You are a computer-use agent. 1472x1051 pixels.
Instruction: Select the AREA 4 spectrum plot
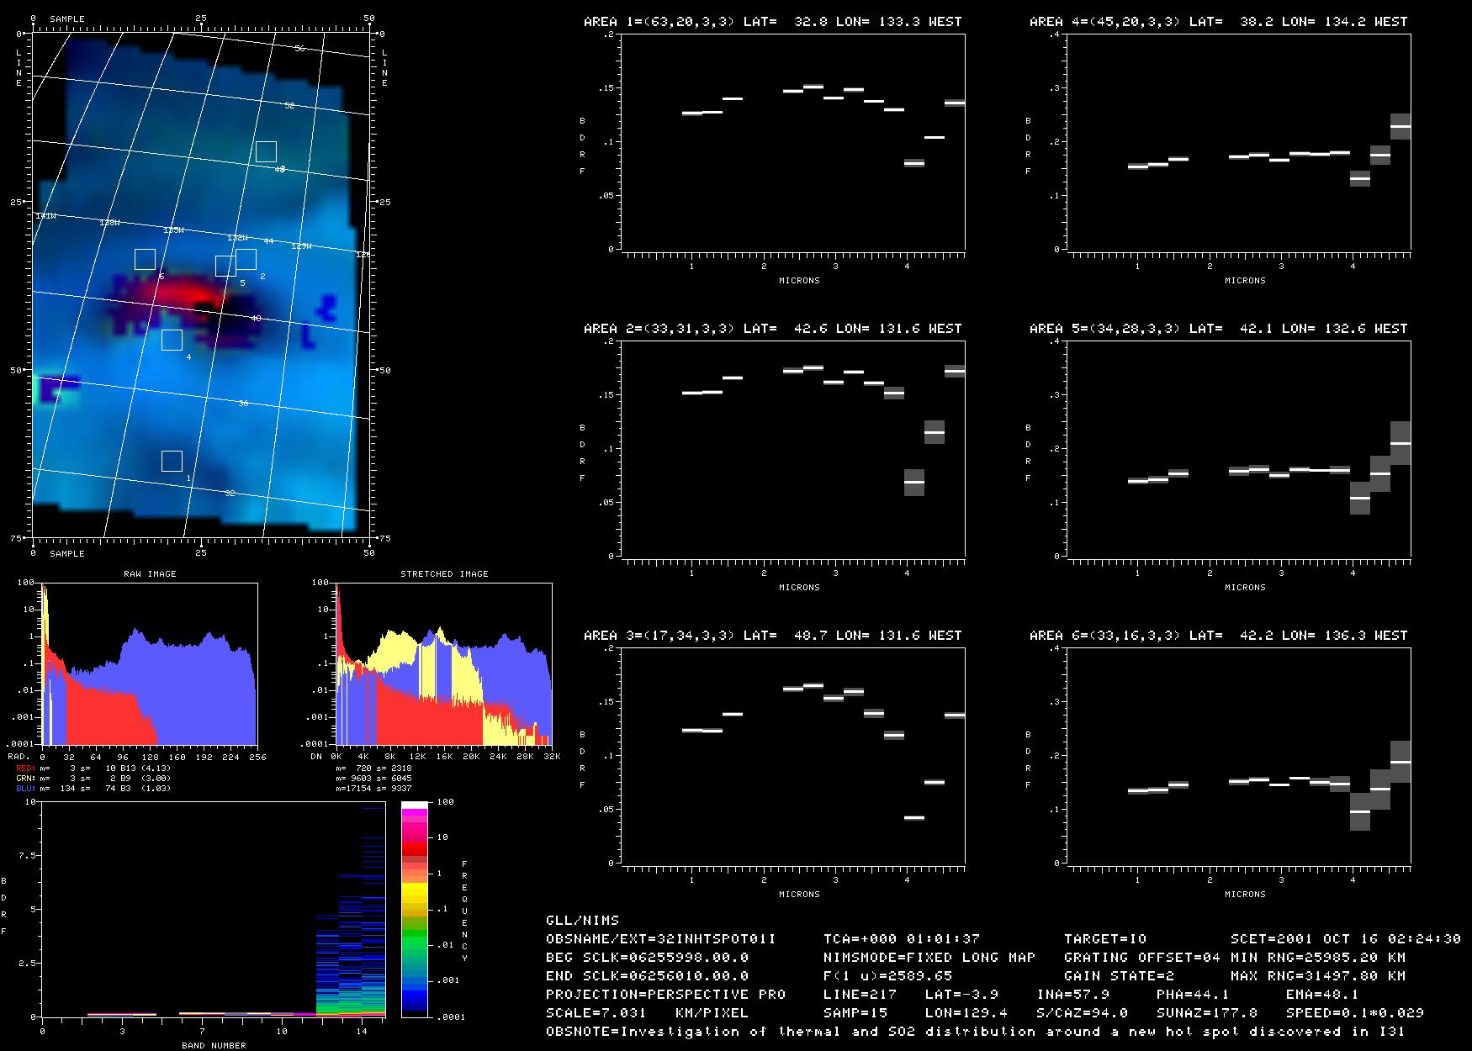click(1239, 142)
